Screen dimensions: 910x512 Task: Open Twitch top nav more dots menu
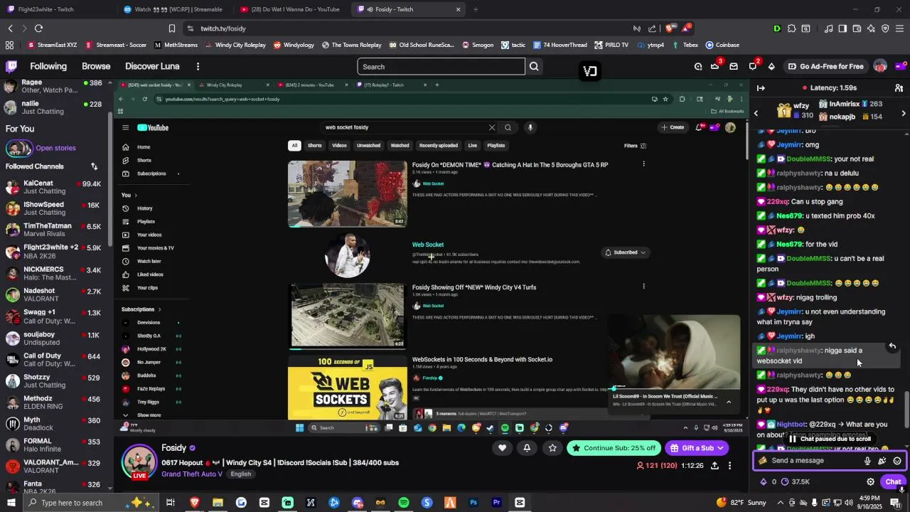point(198,66)
